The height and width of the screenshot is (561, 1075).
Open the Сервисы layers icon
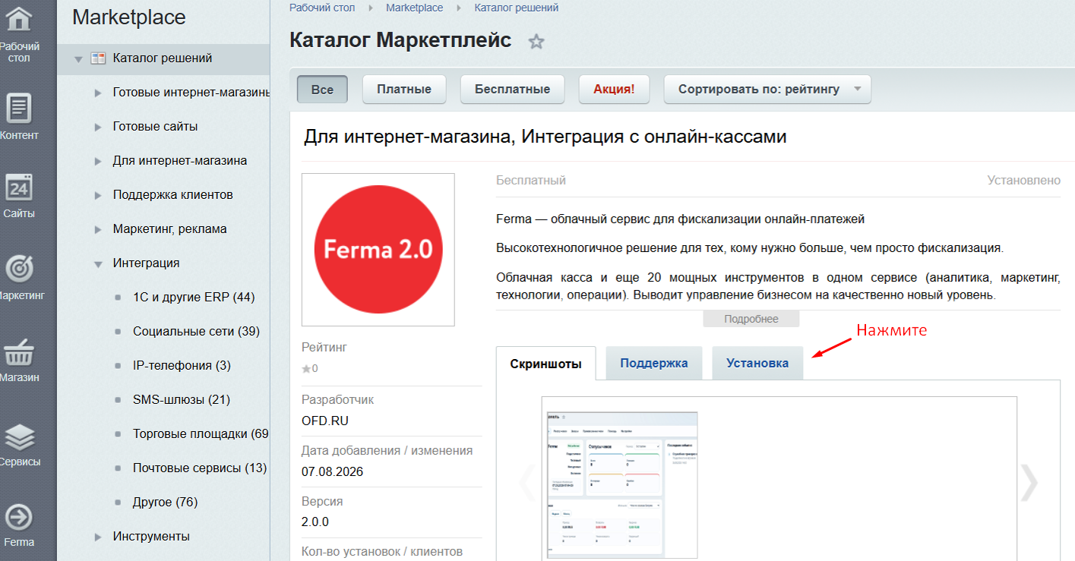(19, 437)
